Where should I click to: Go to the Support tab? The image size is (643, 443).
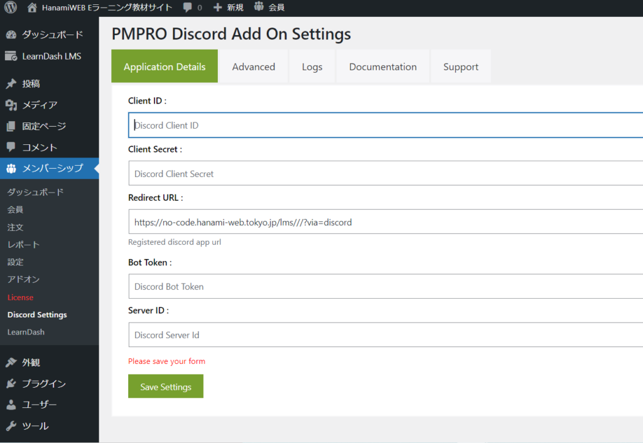[x=460, y=67]
